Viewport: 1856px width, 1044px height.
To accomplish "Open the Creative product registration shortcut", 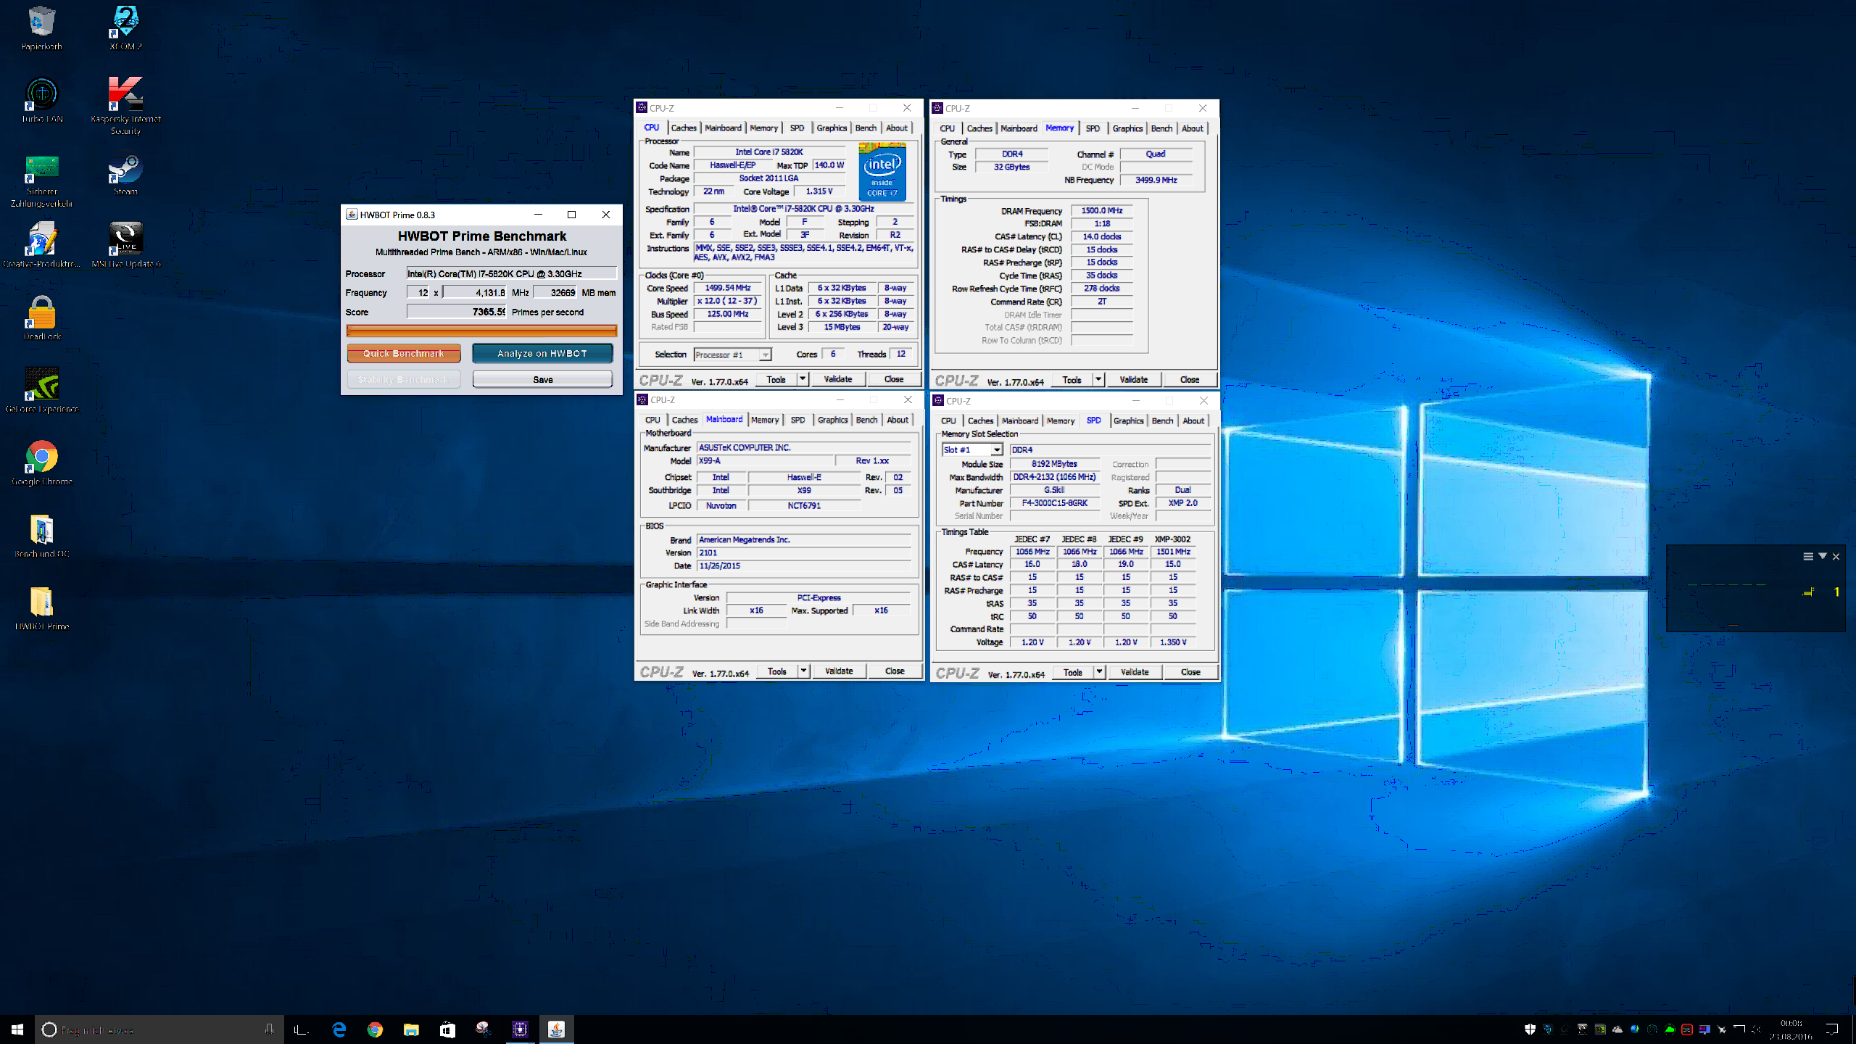I will click(42, 245).
